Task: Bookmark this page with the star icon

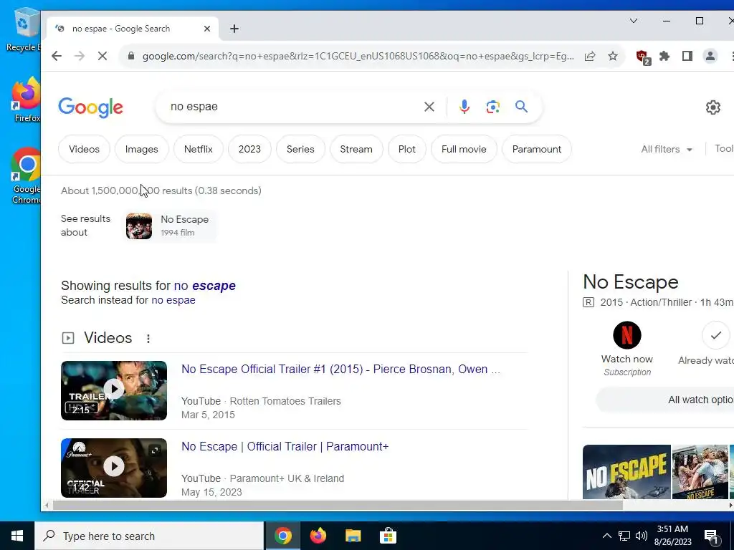Action: (613, 56)
